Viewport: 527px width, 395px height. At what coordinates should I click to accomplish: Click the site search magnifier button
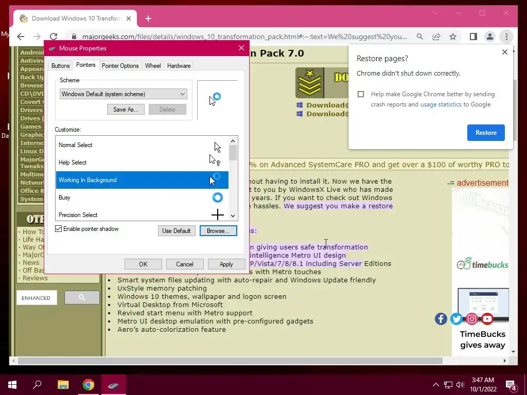[82, 297]
